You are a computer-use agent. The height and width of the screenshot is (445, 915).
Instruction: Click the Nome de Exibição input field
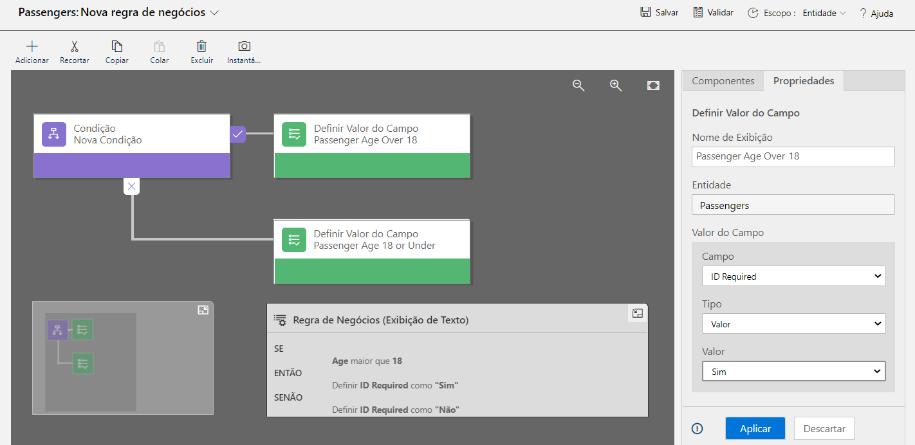point(793,156)
